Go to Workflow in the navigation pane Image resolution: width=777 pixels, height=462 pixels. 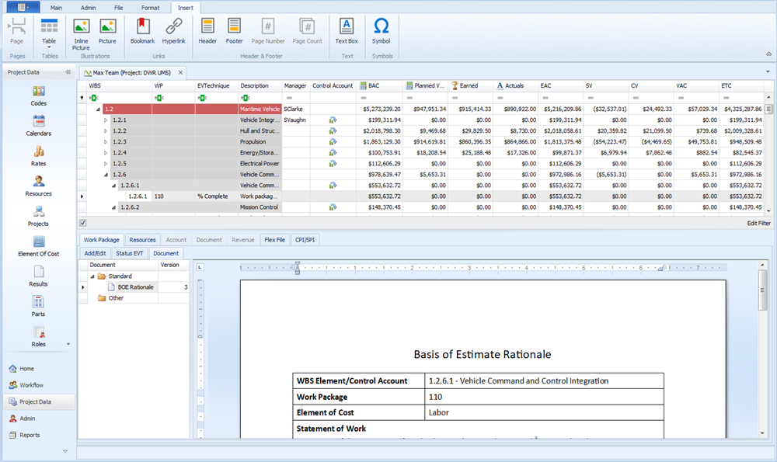[32, 385]
